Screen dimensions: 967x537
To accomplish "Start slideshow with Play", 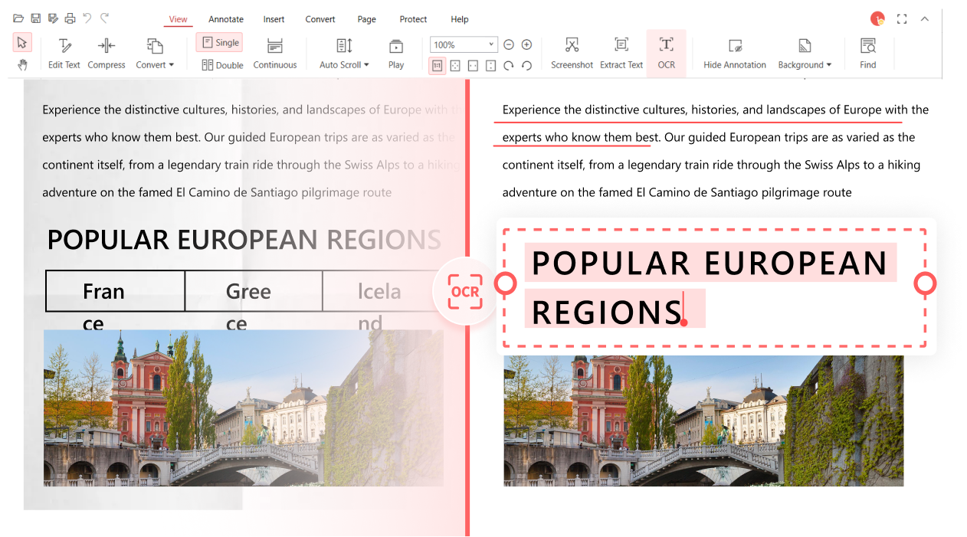I will [396, 54].
